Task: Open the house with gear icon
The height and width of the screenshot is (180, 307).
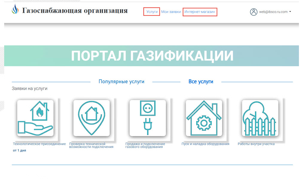Action: pyautogui.click(x=204, y=118)
